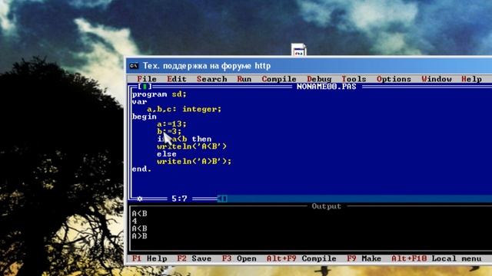This screenshot has width=492, height=276.
Task: Click F9 Make in the status bar
Action: 364,258
